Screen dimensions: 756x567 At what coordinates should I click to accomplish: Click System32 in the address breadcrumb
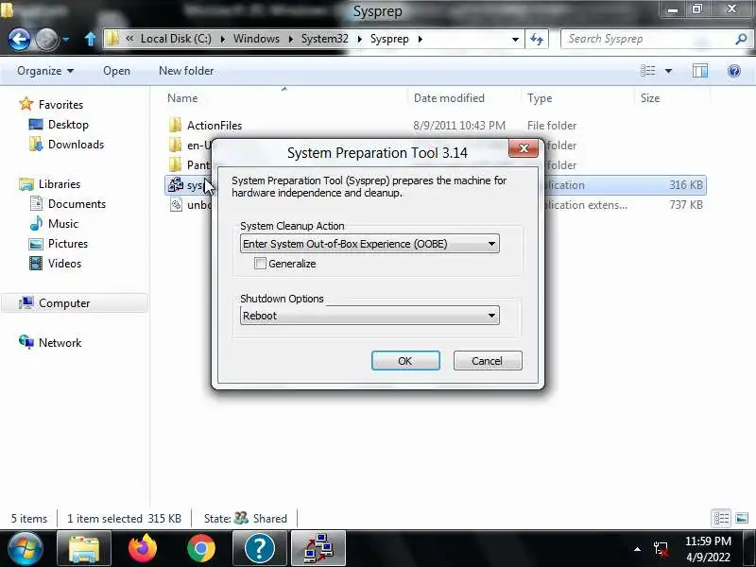tap(324, 39)
